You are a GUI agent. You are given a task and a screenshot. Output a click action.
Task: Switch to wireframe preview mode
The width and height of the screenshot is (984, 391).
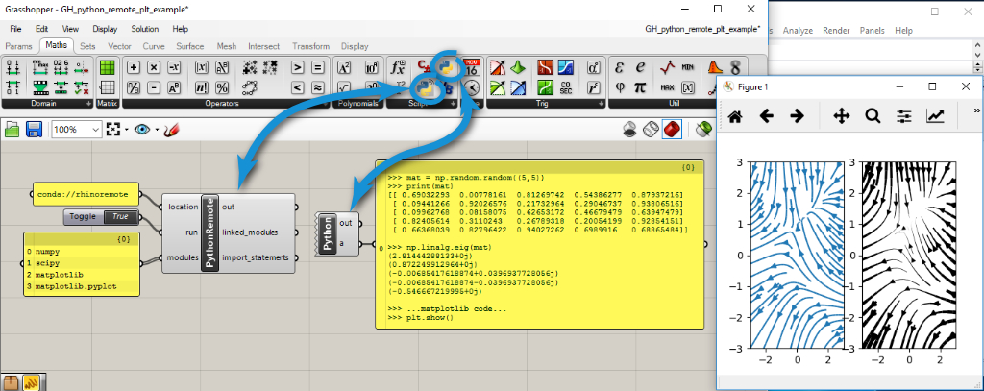coord(652,130)
